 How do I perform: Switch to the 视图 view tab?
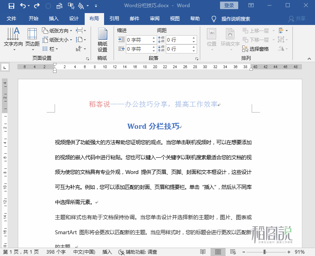click(x=175, y=19)
